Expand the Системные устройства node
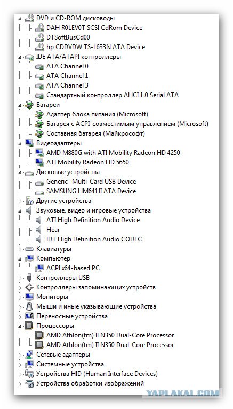The image size is (233, 409). click(x=20, y=365)
